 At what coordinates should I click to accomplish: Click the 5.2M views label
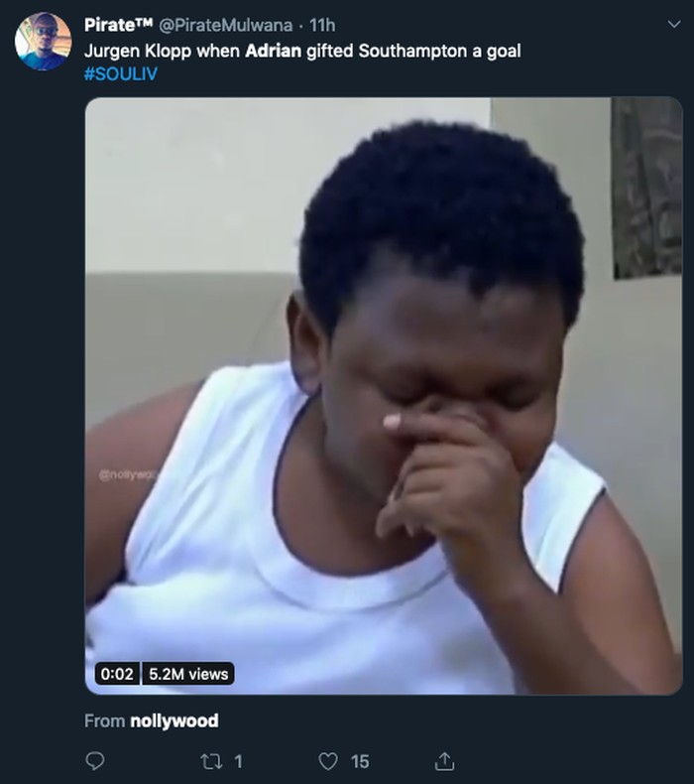point(188,674)
